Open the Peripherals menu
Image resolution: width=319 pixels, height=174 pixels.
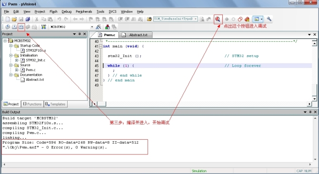84,11
